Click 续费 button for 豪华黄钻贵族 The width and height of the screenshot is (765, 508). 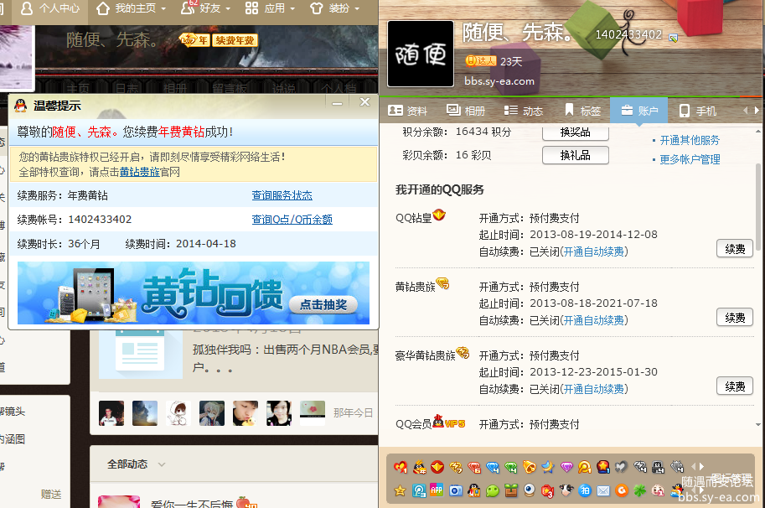(735, 386)
